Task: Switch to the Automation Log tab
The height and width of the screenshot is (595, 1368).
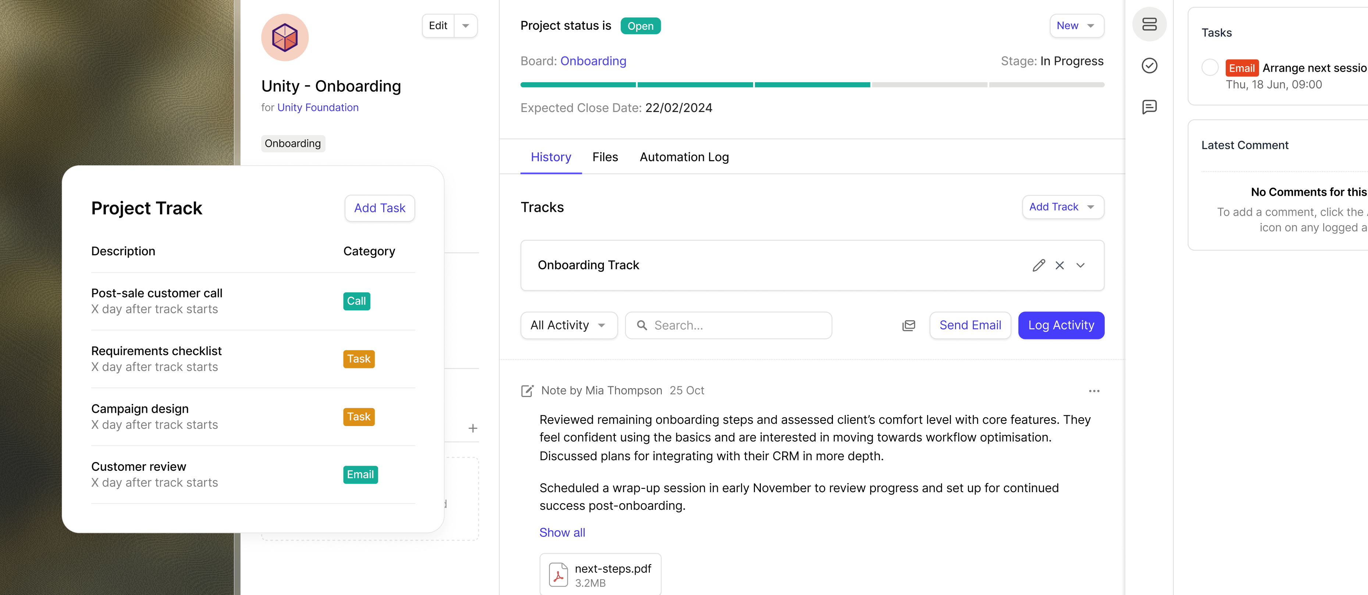Action: click(x=684, y=157)
